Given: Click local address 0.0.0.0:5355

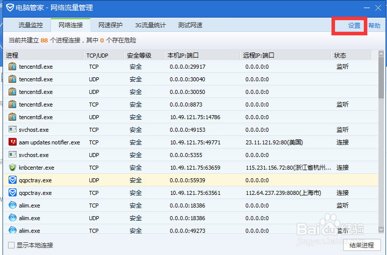Looking at the screenshot, I should tap(186, 155).
